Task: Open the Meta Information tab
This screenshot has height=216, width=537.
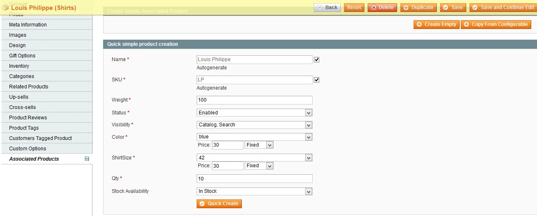Action: click(x=47, y=25)
